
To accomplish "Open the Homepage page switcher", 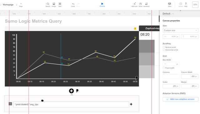I will (x=17, y=5).
